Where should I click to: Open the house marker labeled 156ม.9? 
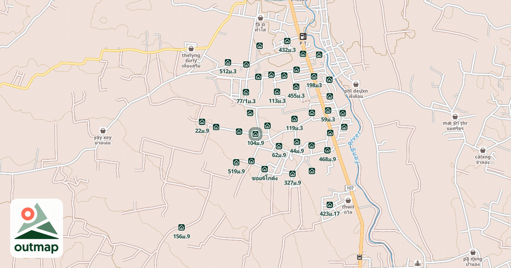click(181, 227)
